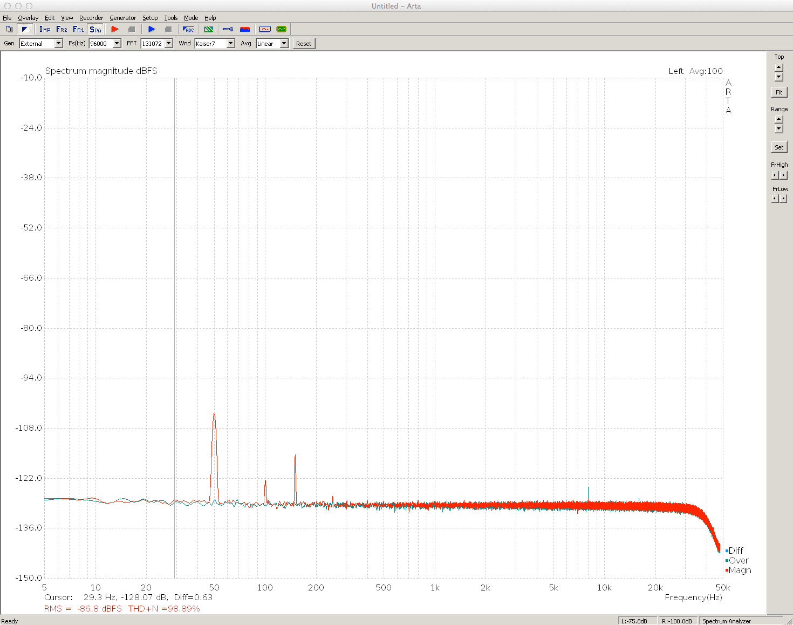
Task: Stop generator with second gray square
Action: (x=168, y=29)
